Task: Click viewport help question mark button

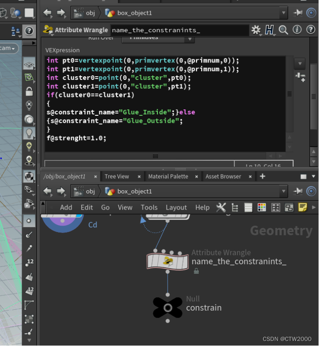Action: tap(29, 31)
